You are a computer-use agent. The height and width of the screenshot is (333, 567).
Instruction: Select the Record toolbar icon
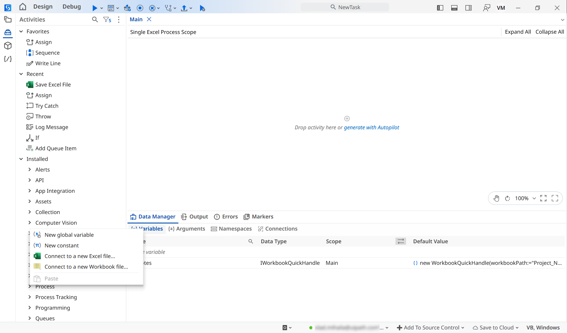tap(140, 8)
